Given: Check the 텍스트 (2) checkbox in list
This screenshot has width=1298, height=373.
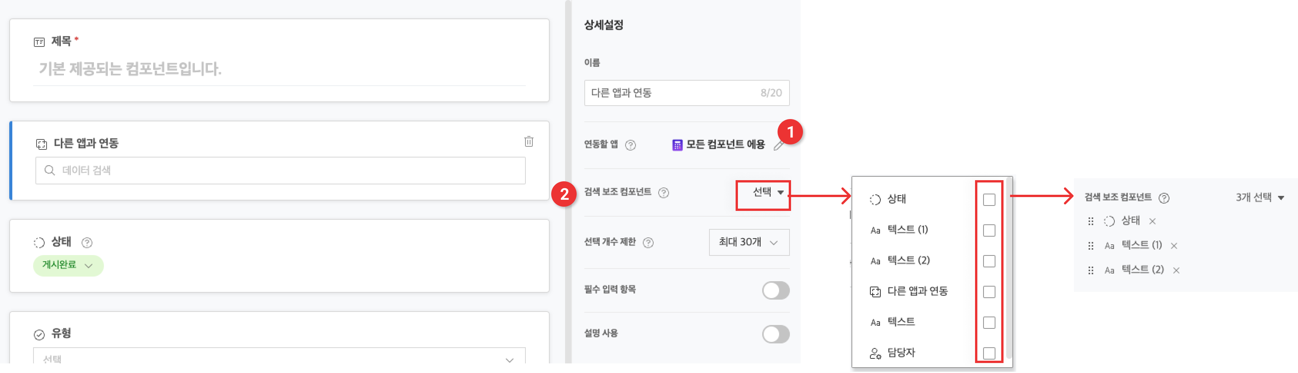Looking at the screenshot, I should [x=989, y=261].
